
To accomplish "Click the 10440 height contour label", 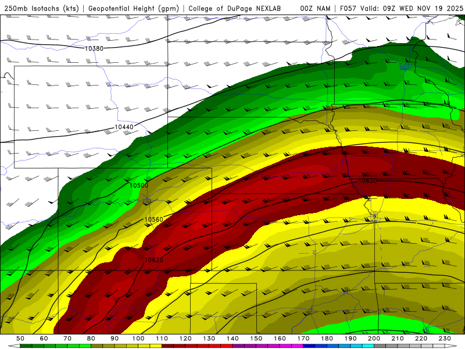I will coord(124,127).
